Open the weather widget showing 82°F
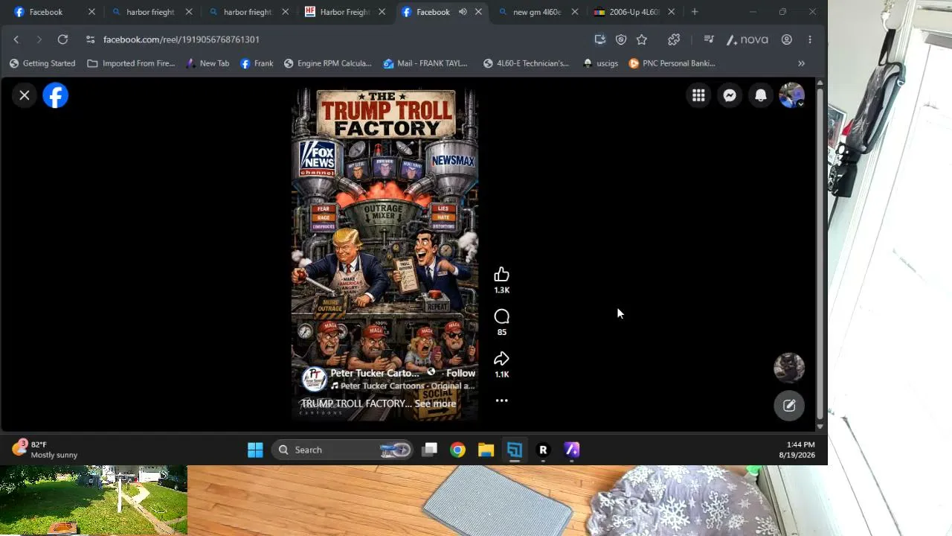952x536 pixels. (x=45, y=450)
